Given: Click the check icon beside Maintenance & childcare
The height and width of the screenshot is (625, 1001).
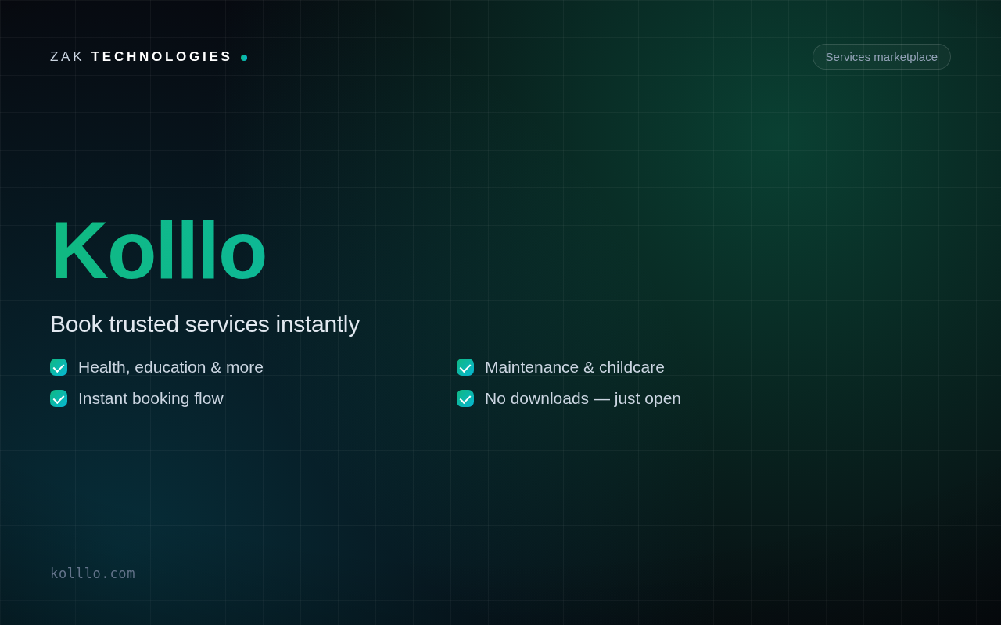Looking at the screenshot, I should [465, 367].
